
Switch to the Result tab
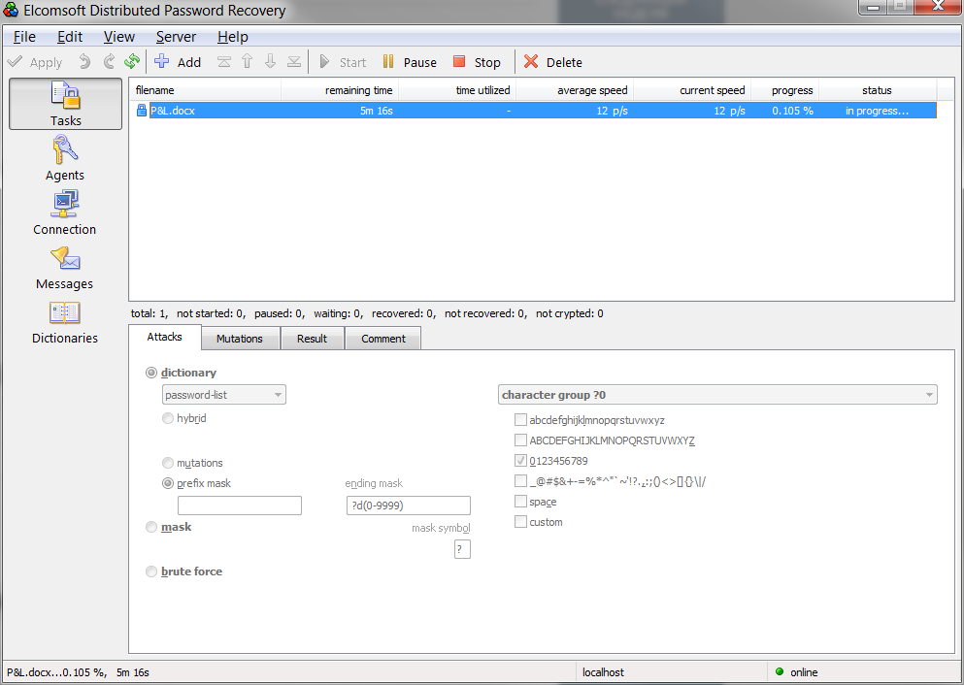(313, 339)
